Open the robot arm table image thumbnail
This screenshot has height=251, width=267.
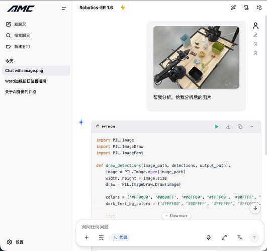point(196,57)
